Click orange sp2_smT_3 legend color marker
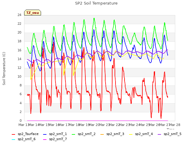 coord(102,134)
